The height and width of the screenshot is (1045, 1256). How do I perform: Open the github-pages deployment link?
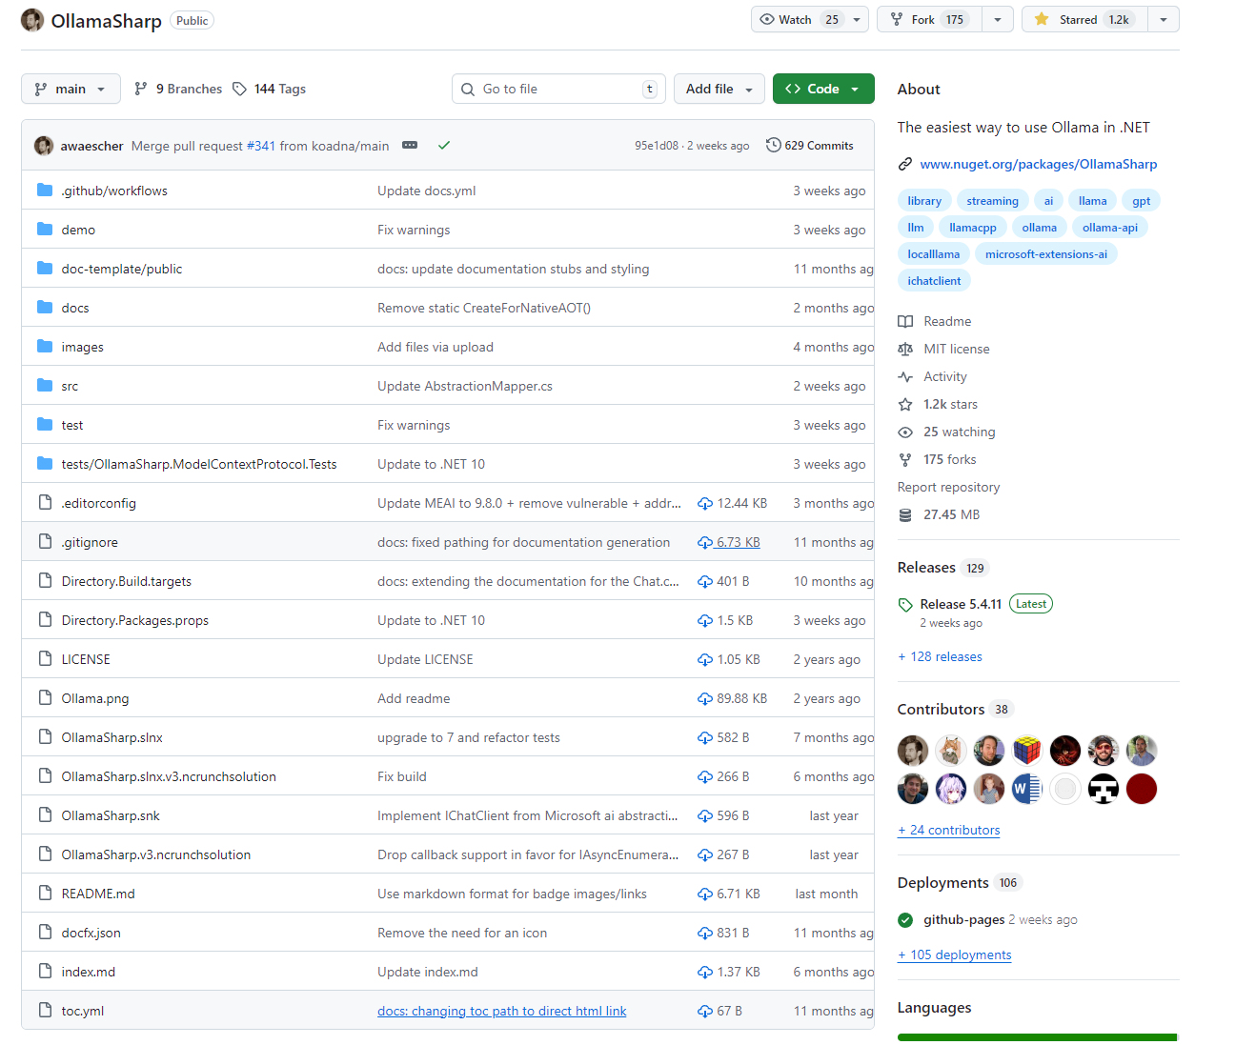click(x=964, y=919)
